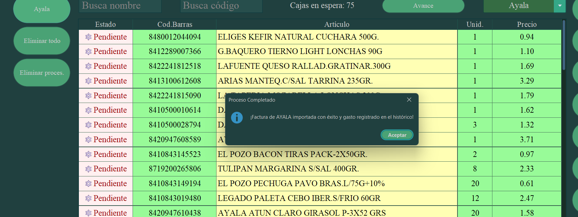The width and height of the screenshot is (578, 217).
Task: Click barcode cell 8480012044094
Action: 175,37
